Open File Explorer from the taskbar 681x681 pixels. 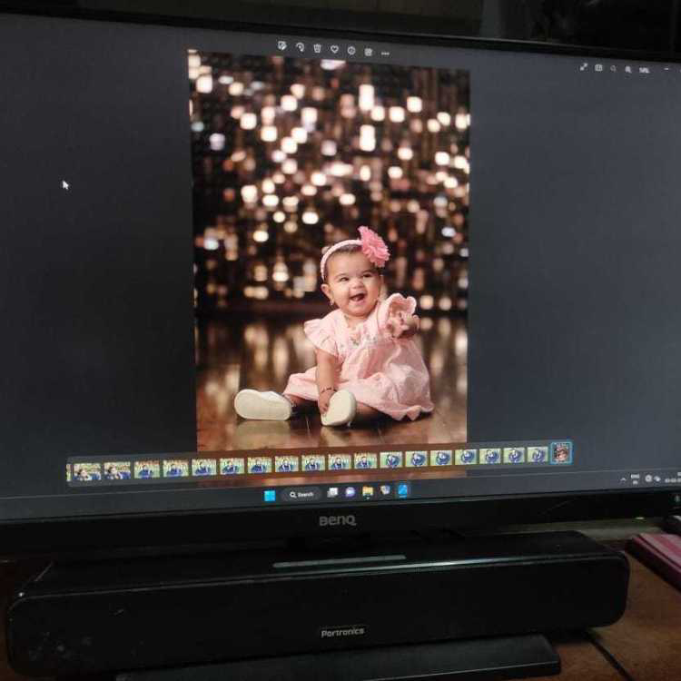pyautogui.click(x=368, y=491)
